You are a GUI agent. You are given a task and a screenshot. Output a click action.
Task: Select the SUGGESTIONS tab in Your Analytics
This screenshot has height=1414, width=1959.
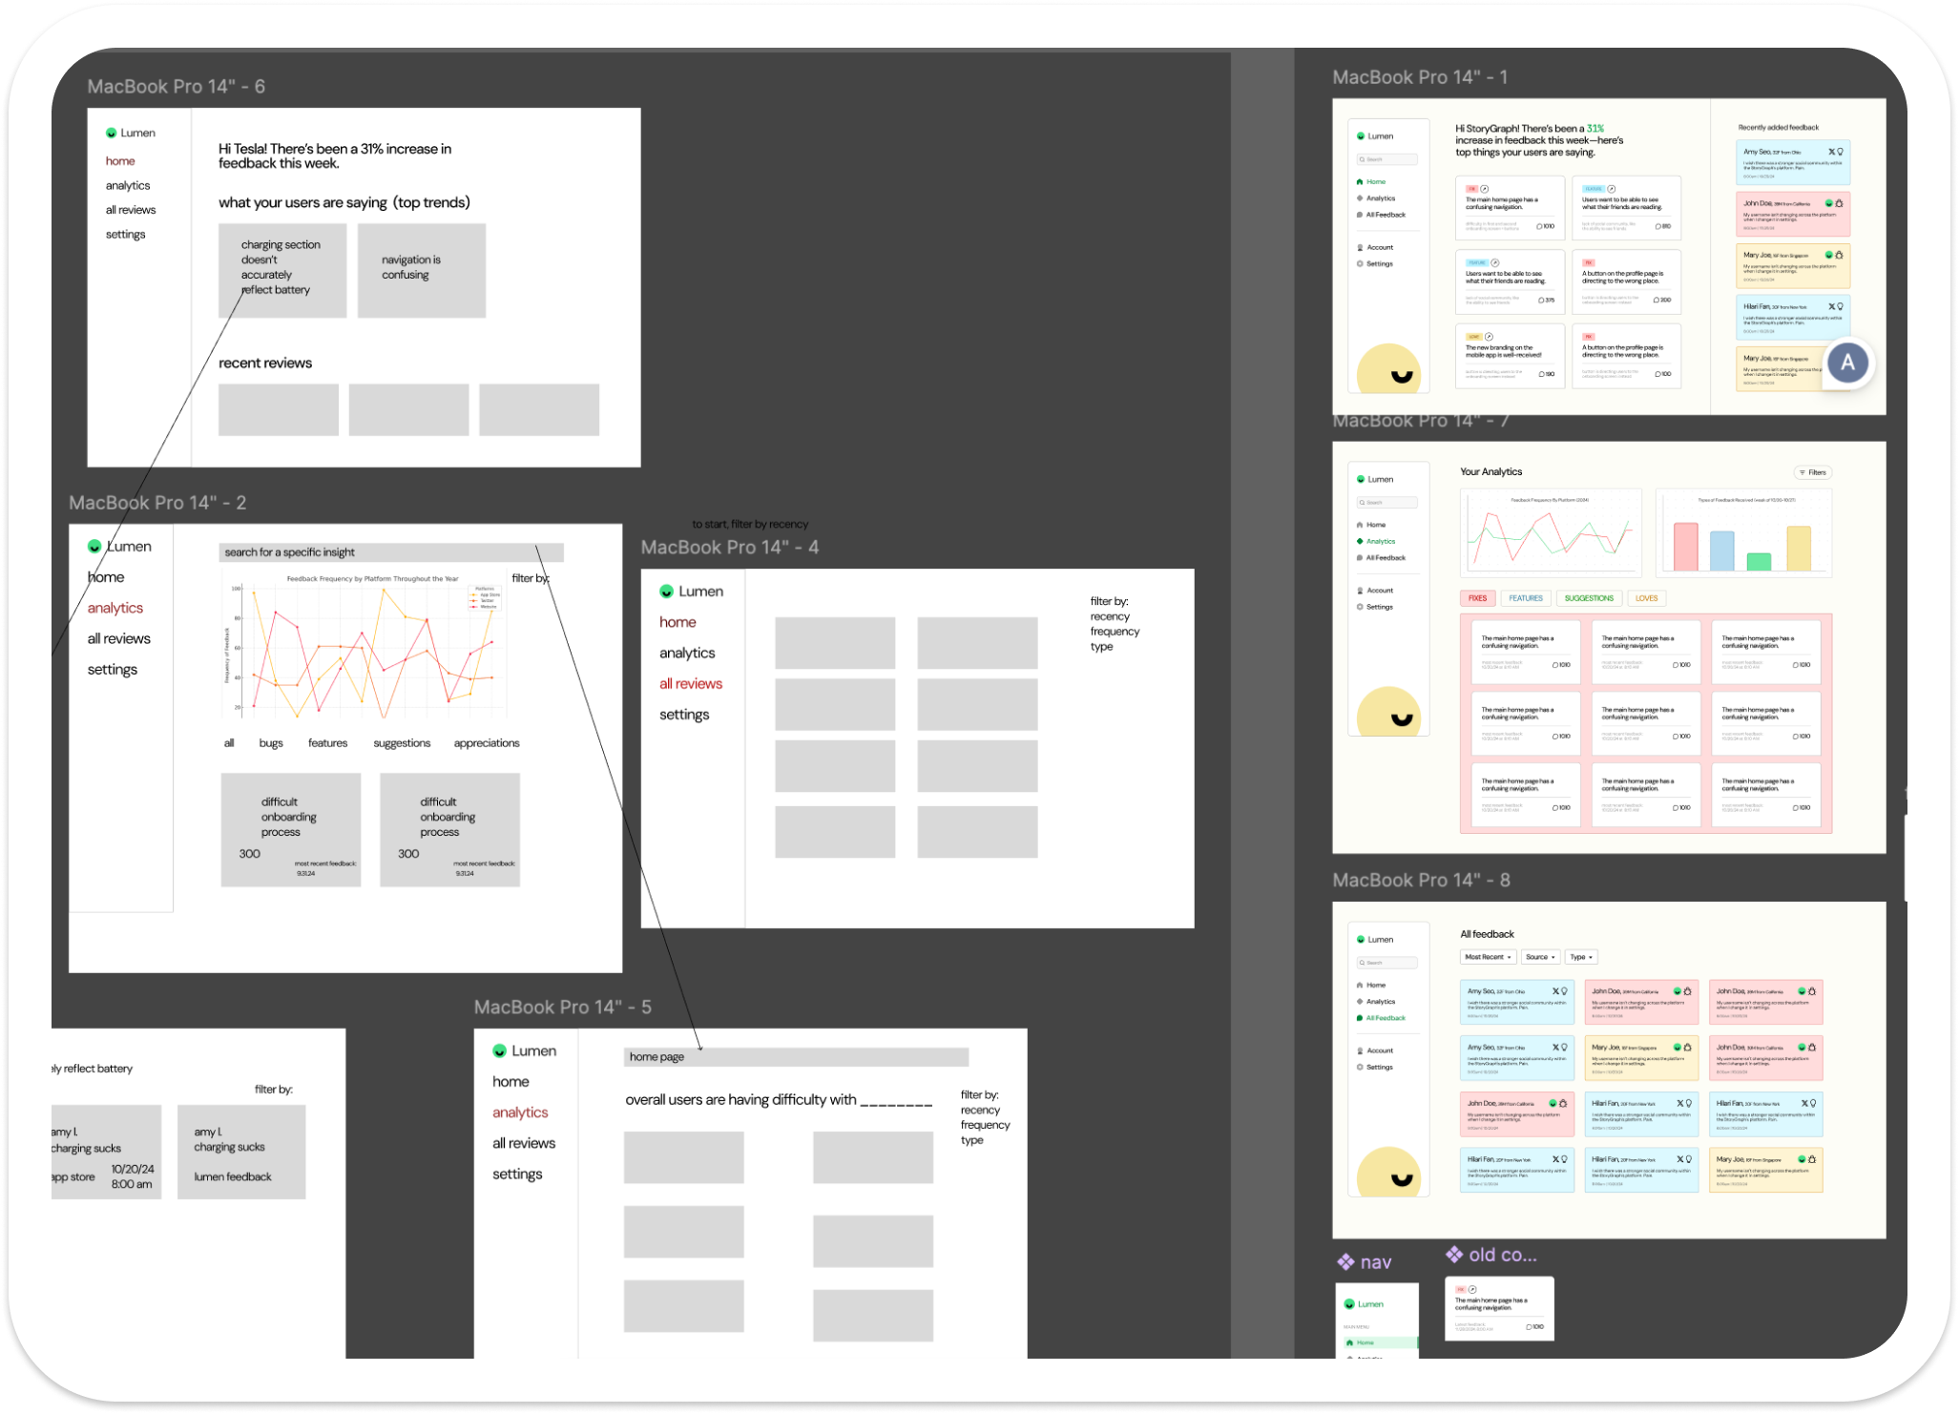click(1588, 598)
